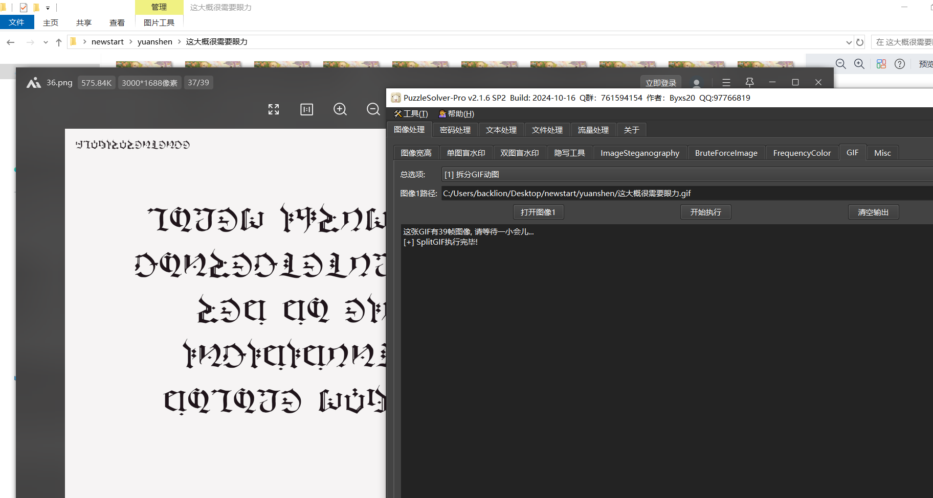Select the Misc sub-tab
Screen dimensions: 933x498
(882, 153)
